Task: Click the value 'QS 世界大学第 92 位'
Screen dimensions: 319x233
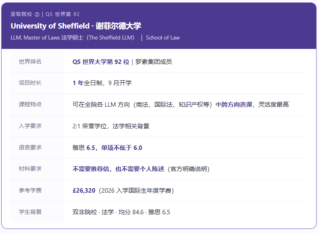Action: click(x=101, y=62)
